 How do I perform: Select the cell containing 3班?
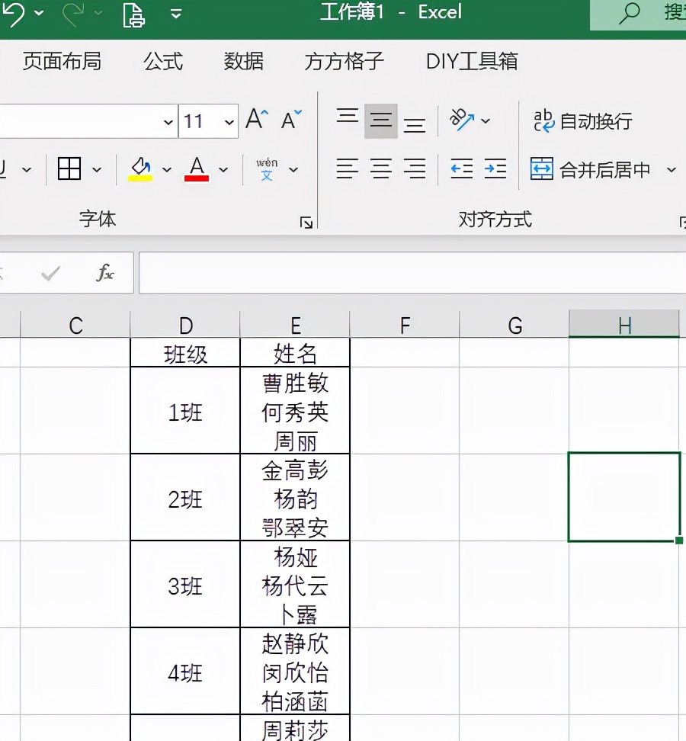(x=185, y=586)
